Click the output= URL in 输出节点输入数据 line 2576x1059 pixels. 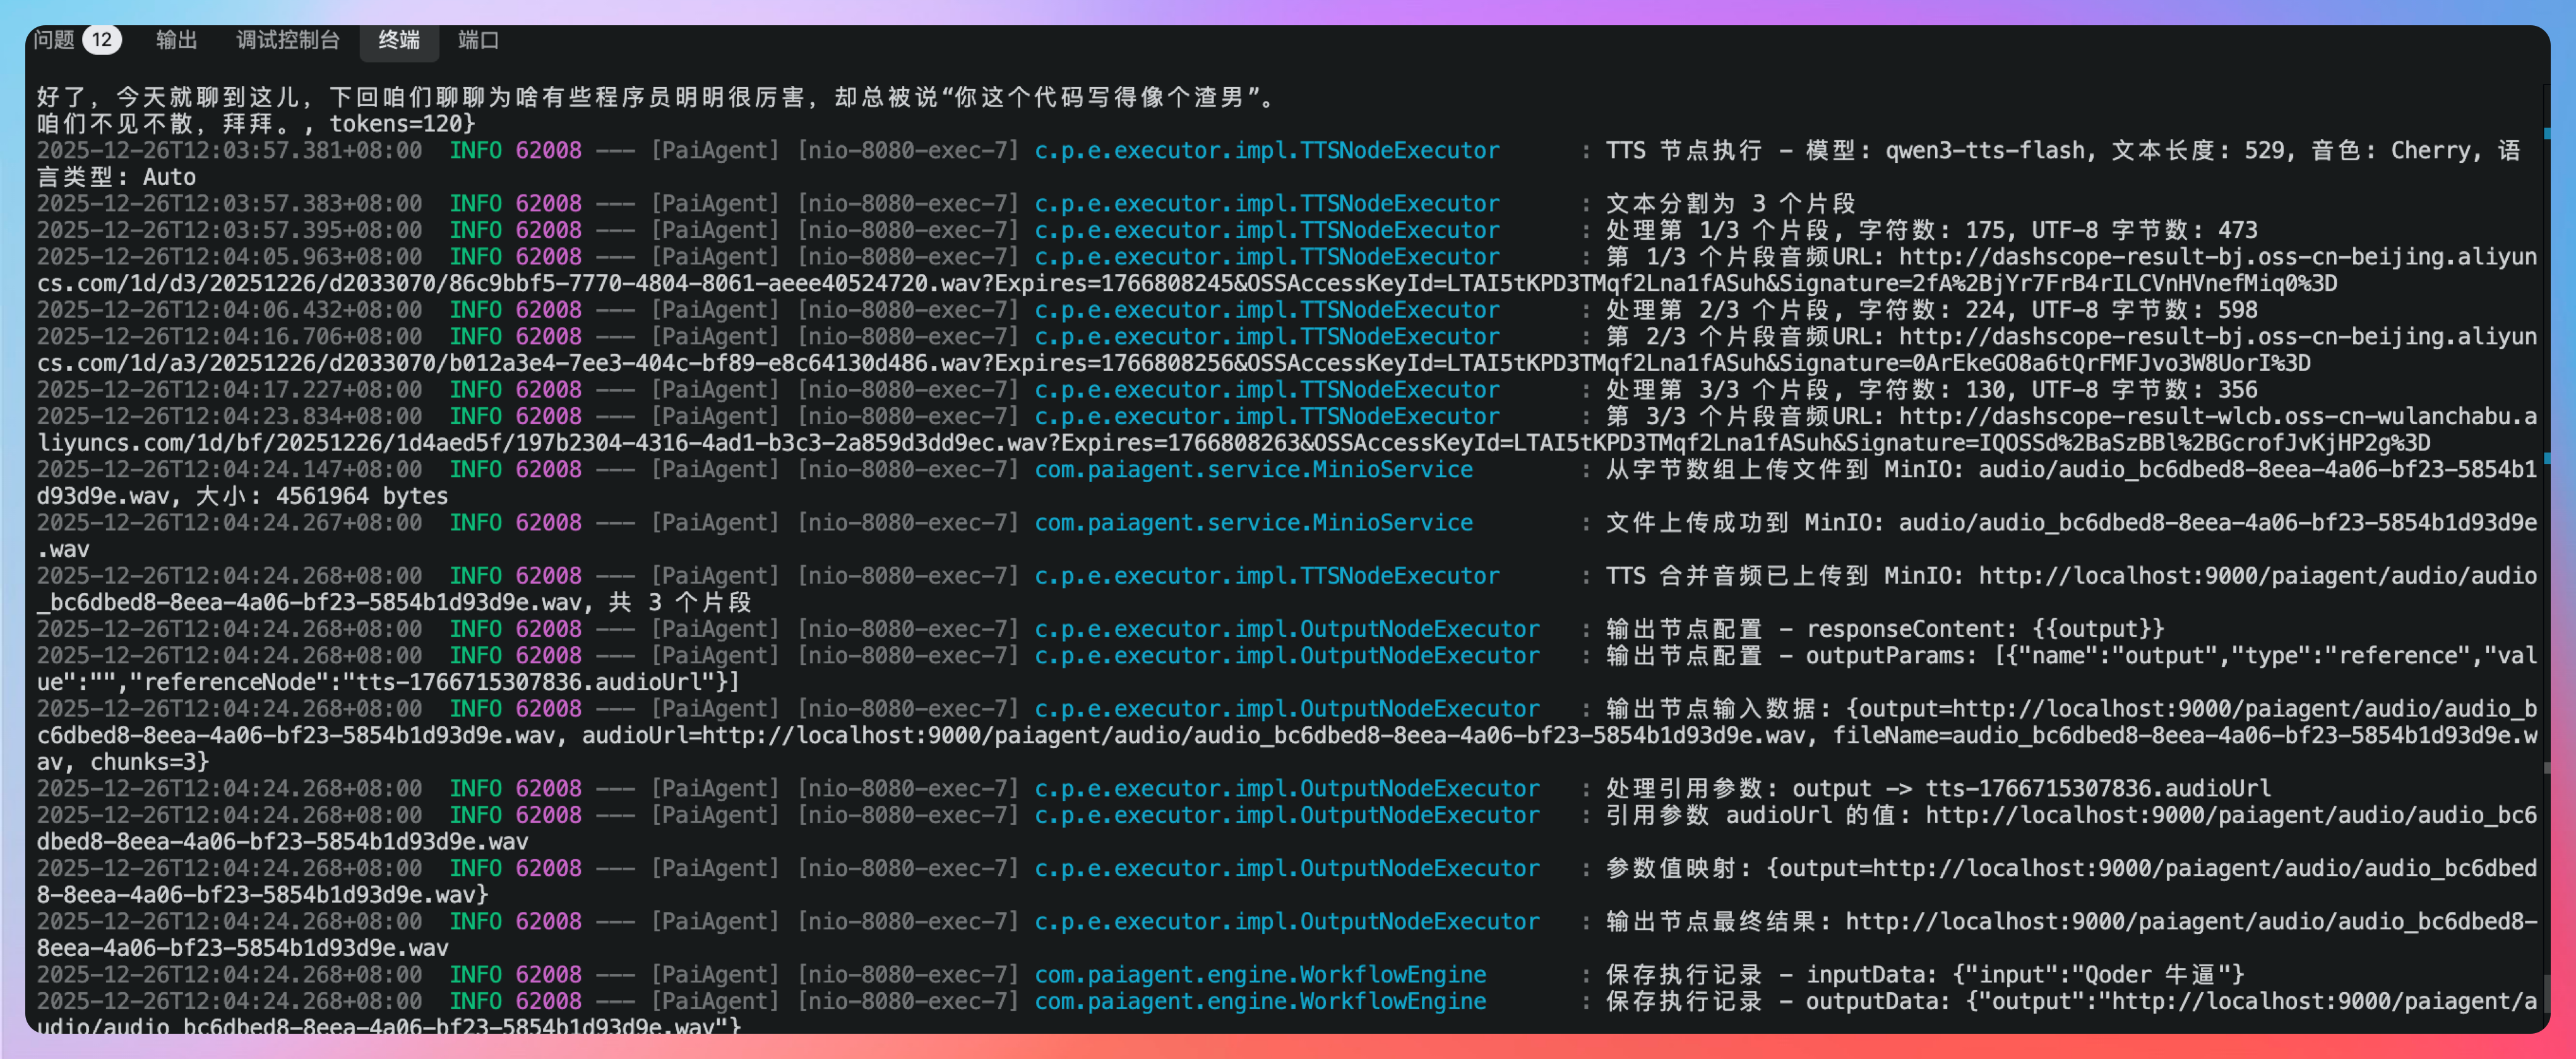pos(2244,709)
